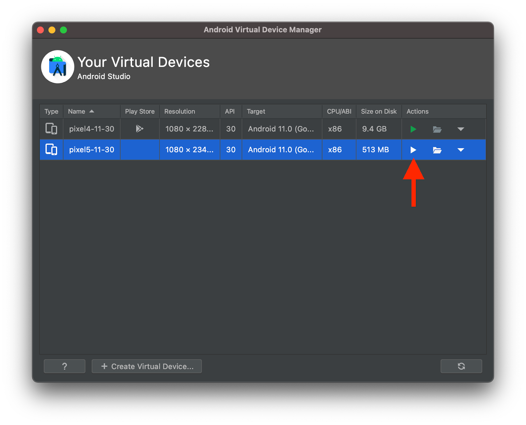Image resolution: width=526 pixels, height=425 pixels.
Task: Minimize the window with yellow button
Action: pyautogui.click(x=52, y=30)
